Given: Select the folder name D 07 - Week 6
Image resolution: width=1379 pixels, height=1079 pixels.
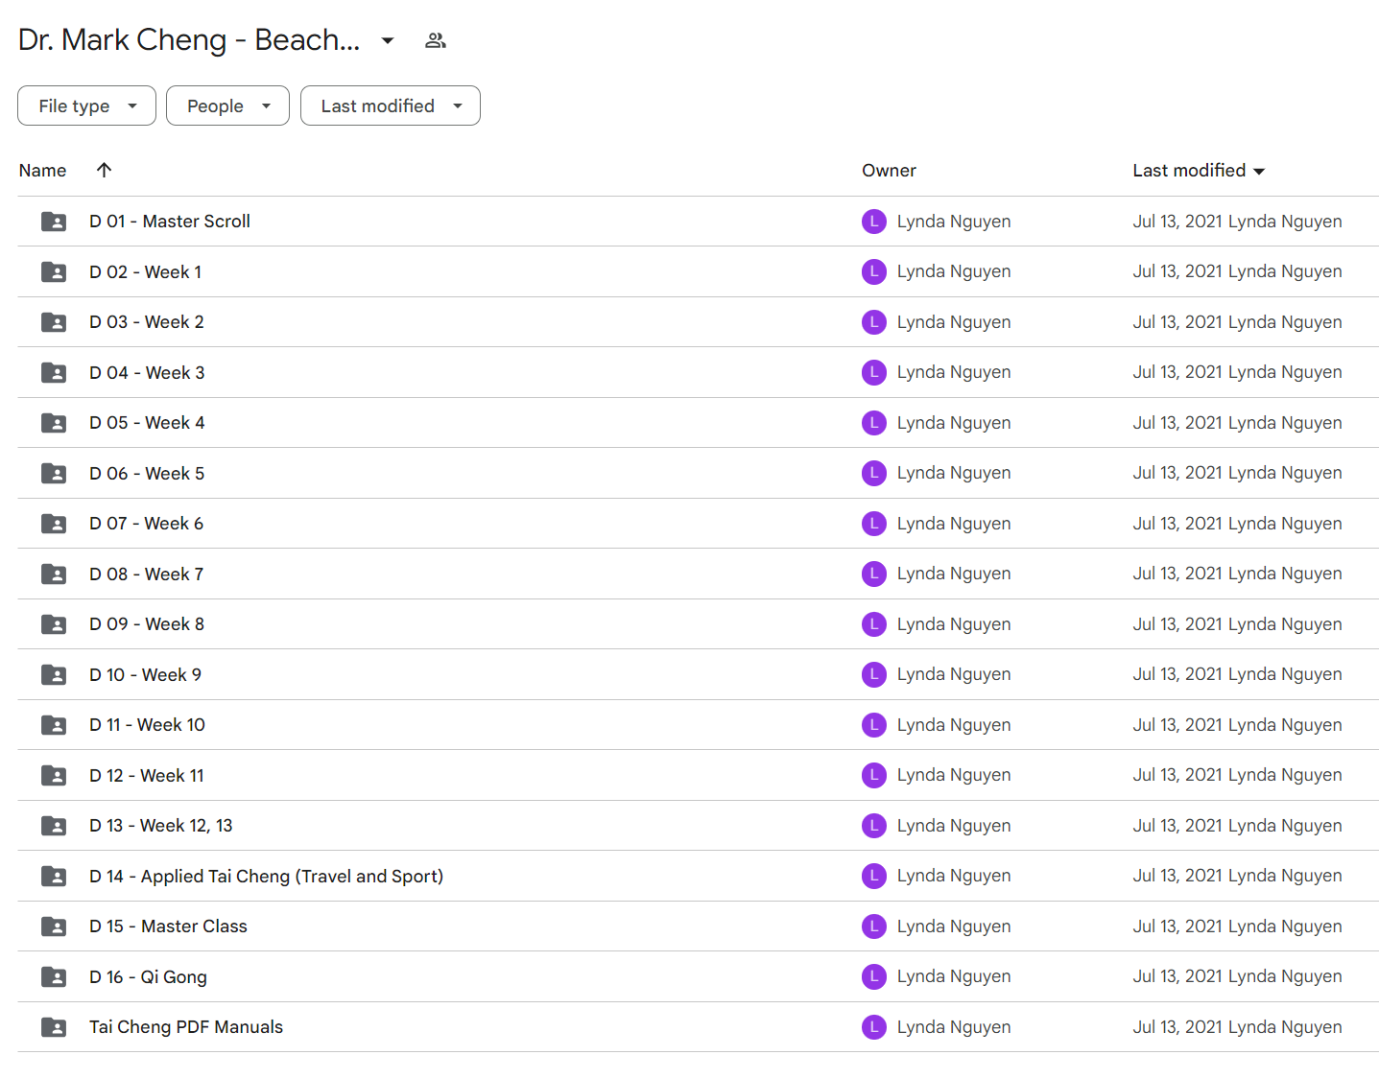Looking at the screenshot, I should (x=147, y=524).
